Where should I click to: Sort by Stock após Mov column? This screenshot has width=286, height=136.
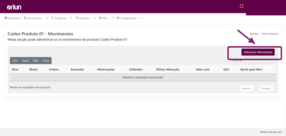pyautogui.click(x=257, y=69)
